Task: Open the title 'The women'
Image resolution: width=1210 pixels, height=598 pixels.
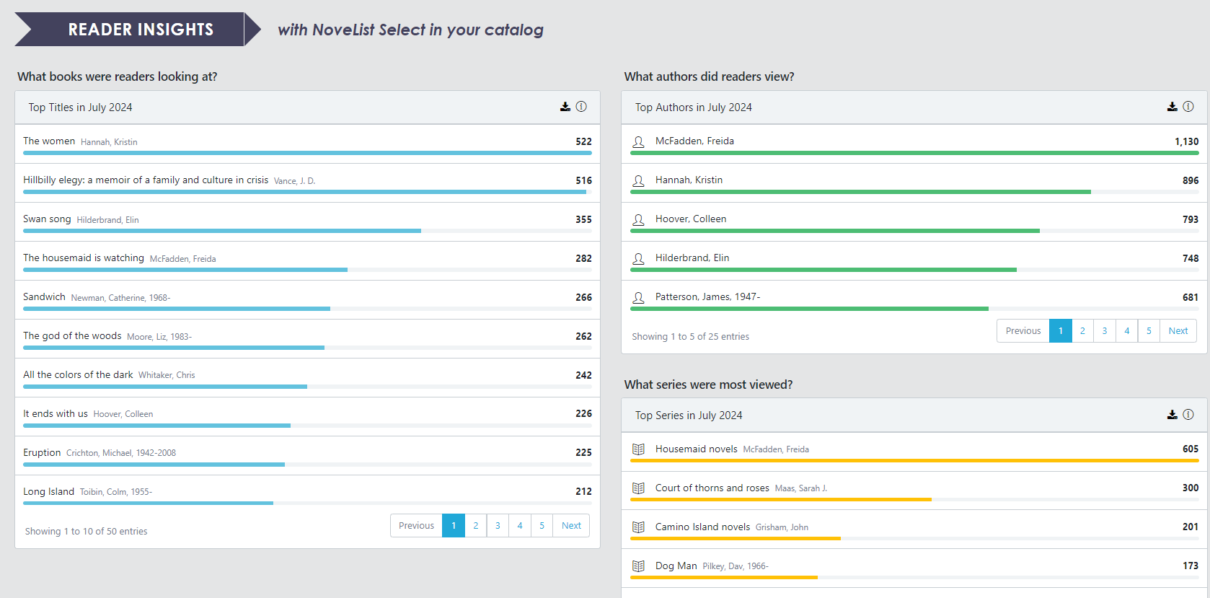Action: pos(49,141)
